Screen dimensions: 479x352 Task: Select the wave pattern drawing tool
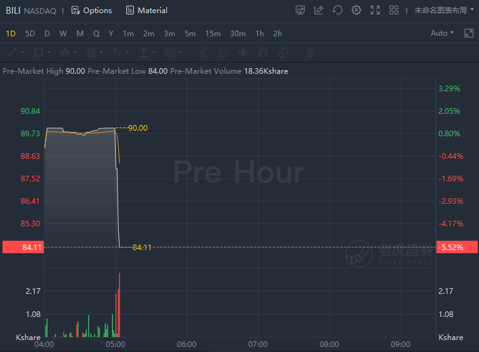[65, 53]
